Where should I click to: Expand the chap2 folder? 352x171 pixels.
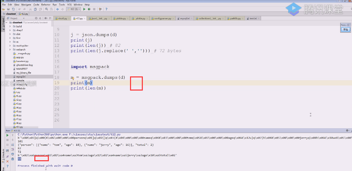tap(10, 30)
